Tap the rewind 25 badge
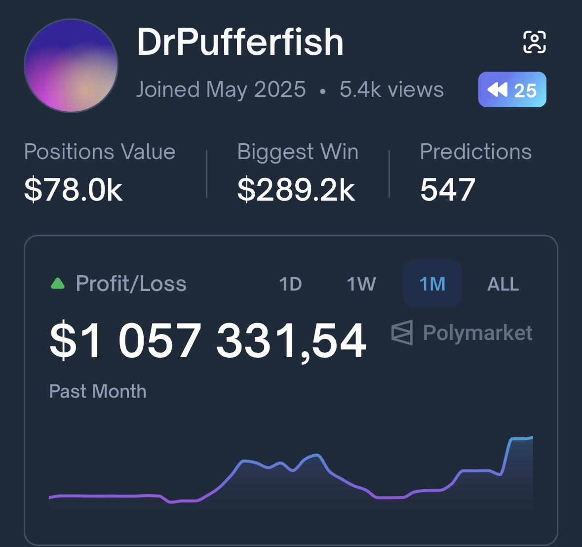The width and height of the screenshot is (582, 547). pos(512,89)
